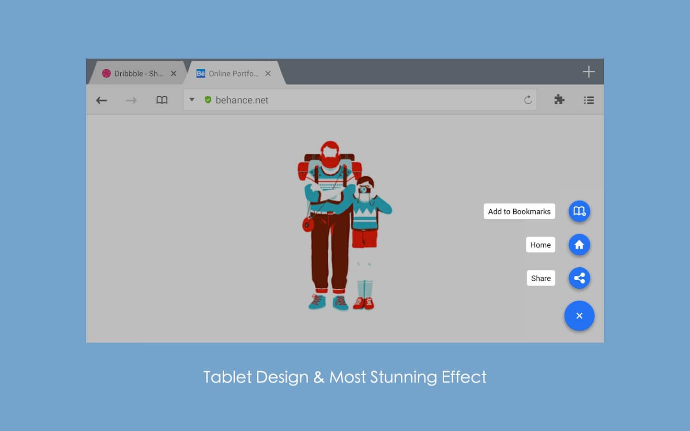690x431 pixels.
Task: Open the bookmarks book icon in toolbar
Action: pos(162,100)
